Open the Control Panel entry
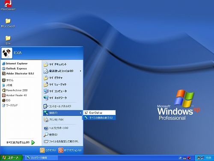 [x=57, y=106]
